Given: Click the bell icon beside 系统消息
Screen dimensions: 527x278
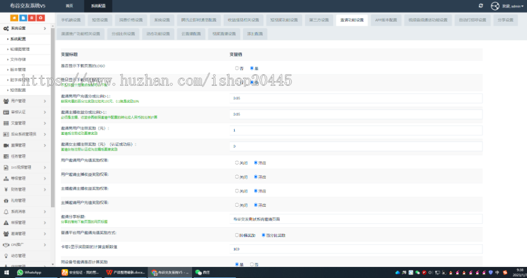Looking at the screenshot, I should click(6, 211).
